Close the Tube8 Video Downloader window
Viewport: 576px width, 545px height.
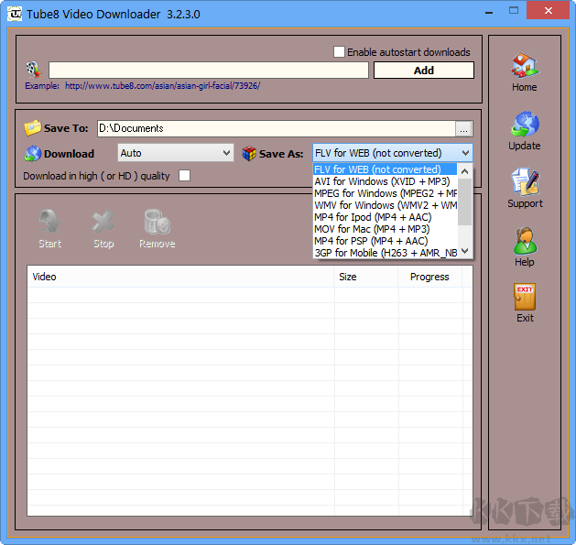click(x=549, y=10)
